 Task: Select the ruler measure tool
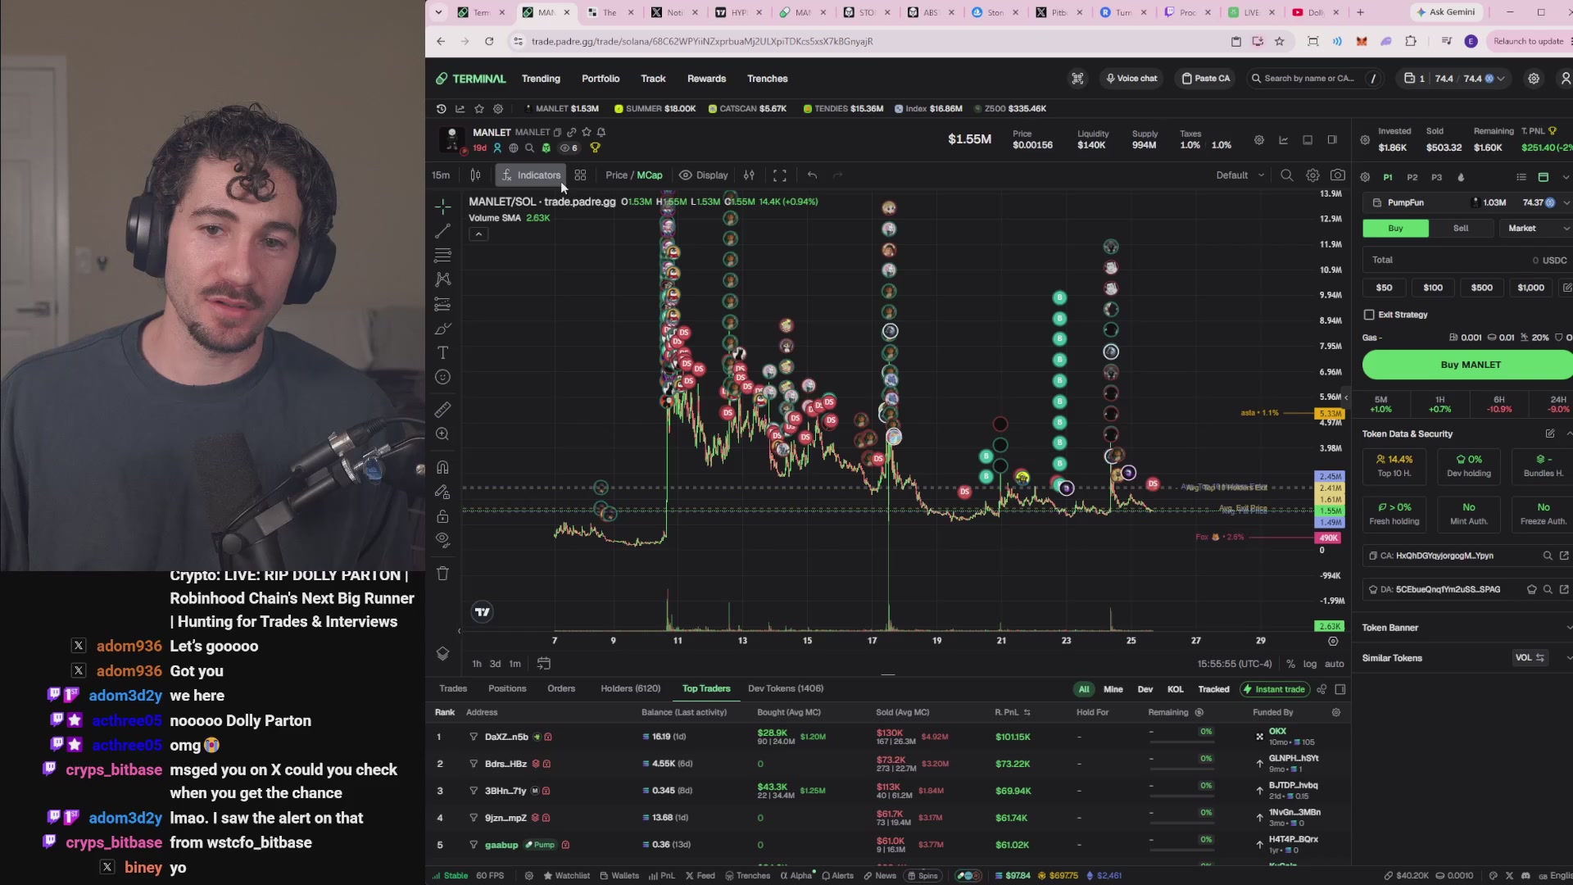pyautogui.click(x=442, y=410)
